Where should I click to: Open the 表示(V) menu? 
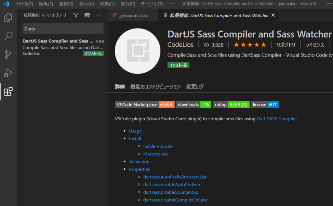click(x=87, y=4)
